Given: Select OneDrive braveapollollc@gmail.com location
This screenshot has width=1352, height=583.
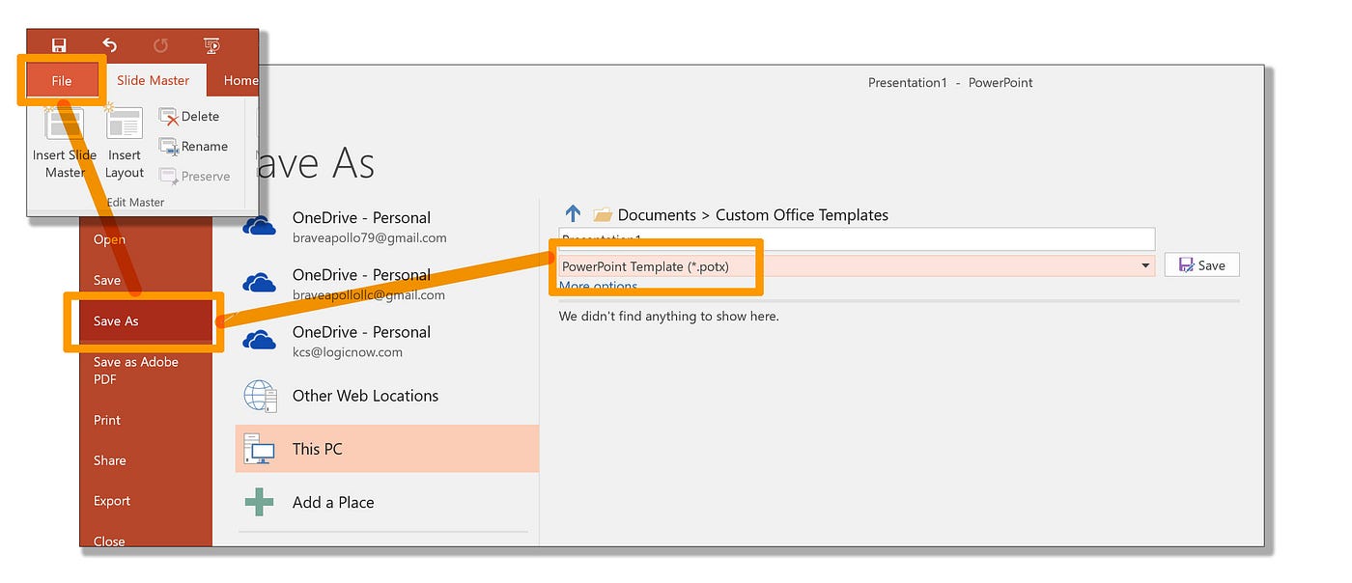Looking at the screenshot, I should coord(386,284).
